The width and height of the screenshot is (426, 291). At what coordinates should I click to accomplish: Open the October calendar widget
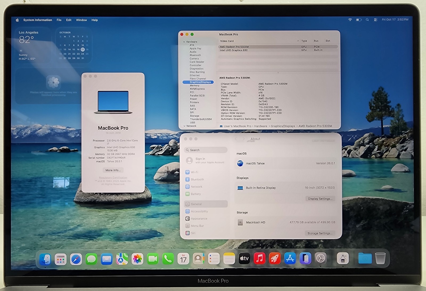pyautogui.click(x=74, y=45)
